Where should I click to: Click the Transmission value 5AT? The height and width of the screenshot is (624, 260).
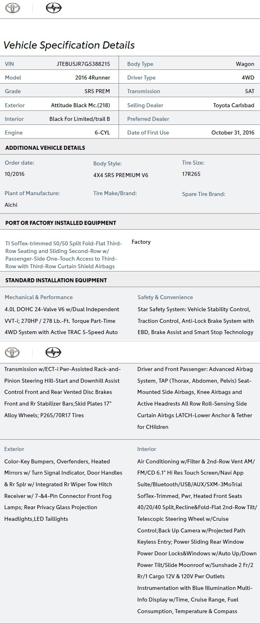click(250, 91)
